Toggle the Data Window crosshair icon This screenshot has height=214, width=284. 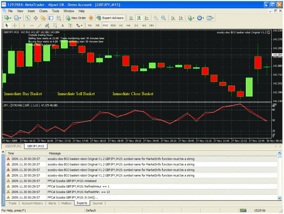coord(35,18)
